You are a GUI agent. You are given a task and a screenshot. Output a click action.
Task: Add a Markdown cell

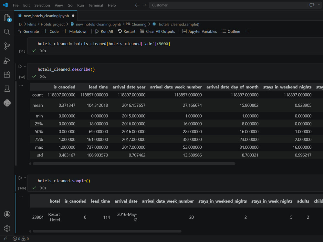75,31
